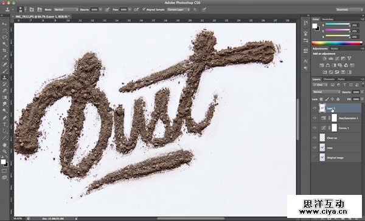Click the foreground color swatch in Color panel
Viewport: 365px width, 221px height.
click(x=315, y=25)
